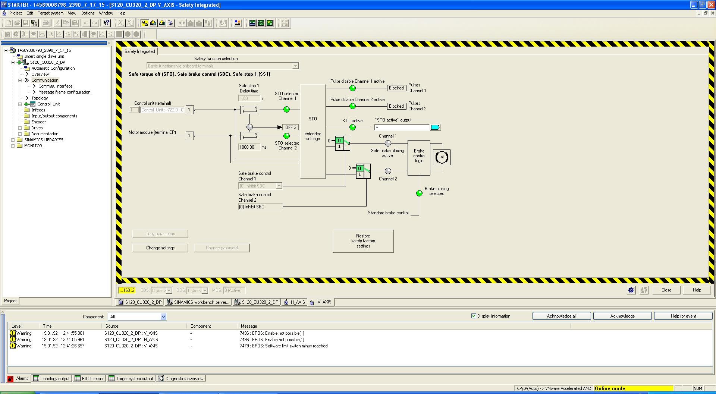716x394 pixels.
Task: Switch to the Diagnostics overview tab
Action: 181,379
